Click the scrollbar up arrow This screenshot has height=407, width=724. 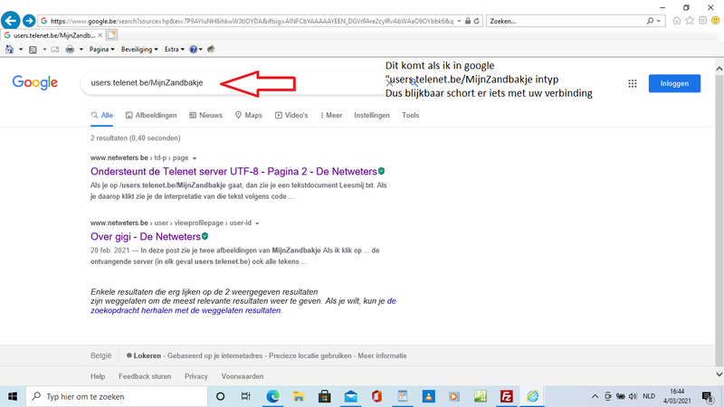719,69
